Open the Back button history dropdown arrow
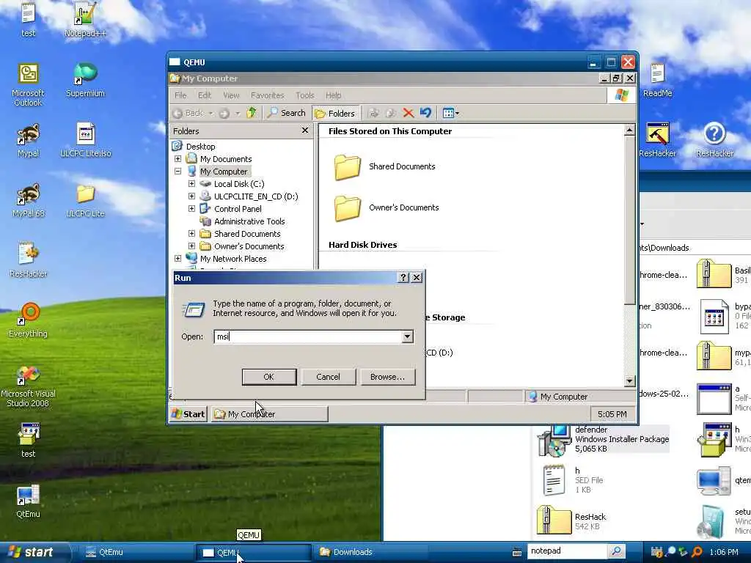 (x=210, y=114)
